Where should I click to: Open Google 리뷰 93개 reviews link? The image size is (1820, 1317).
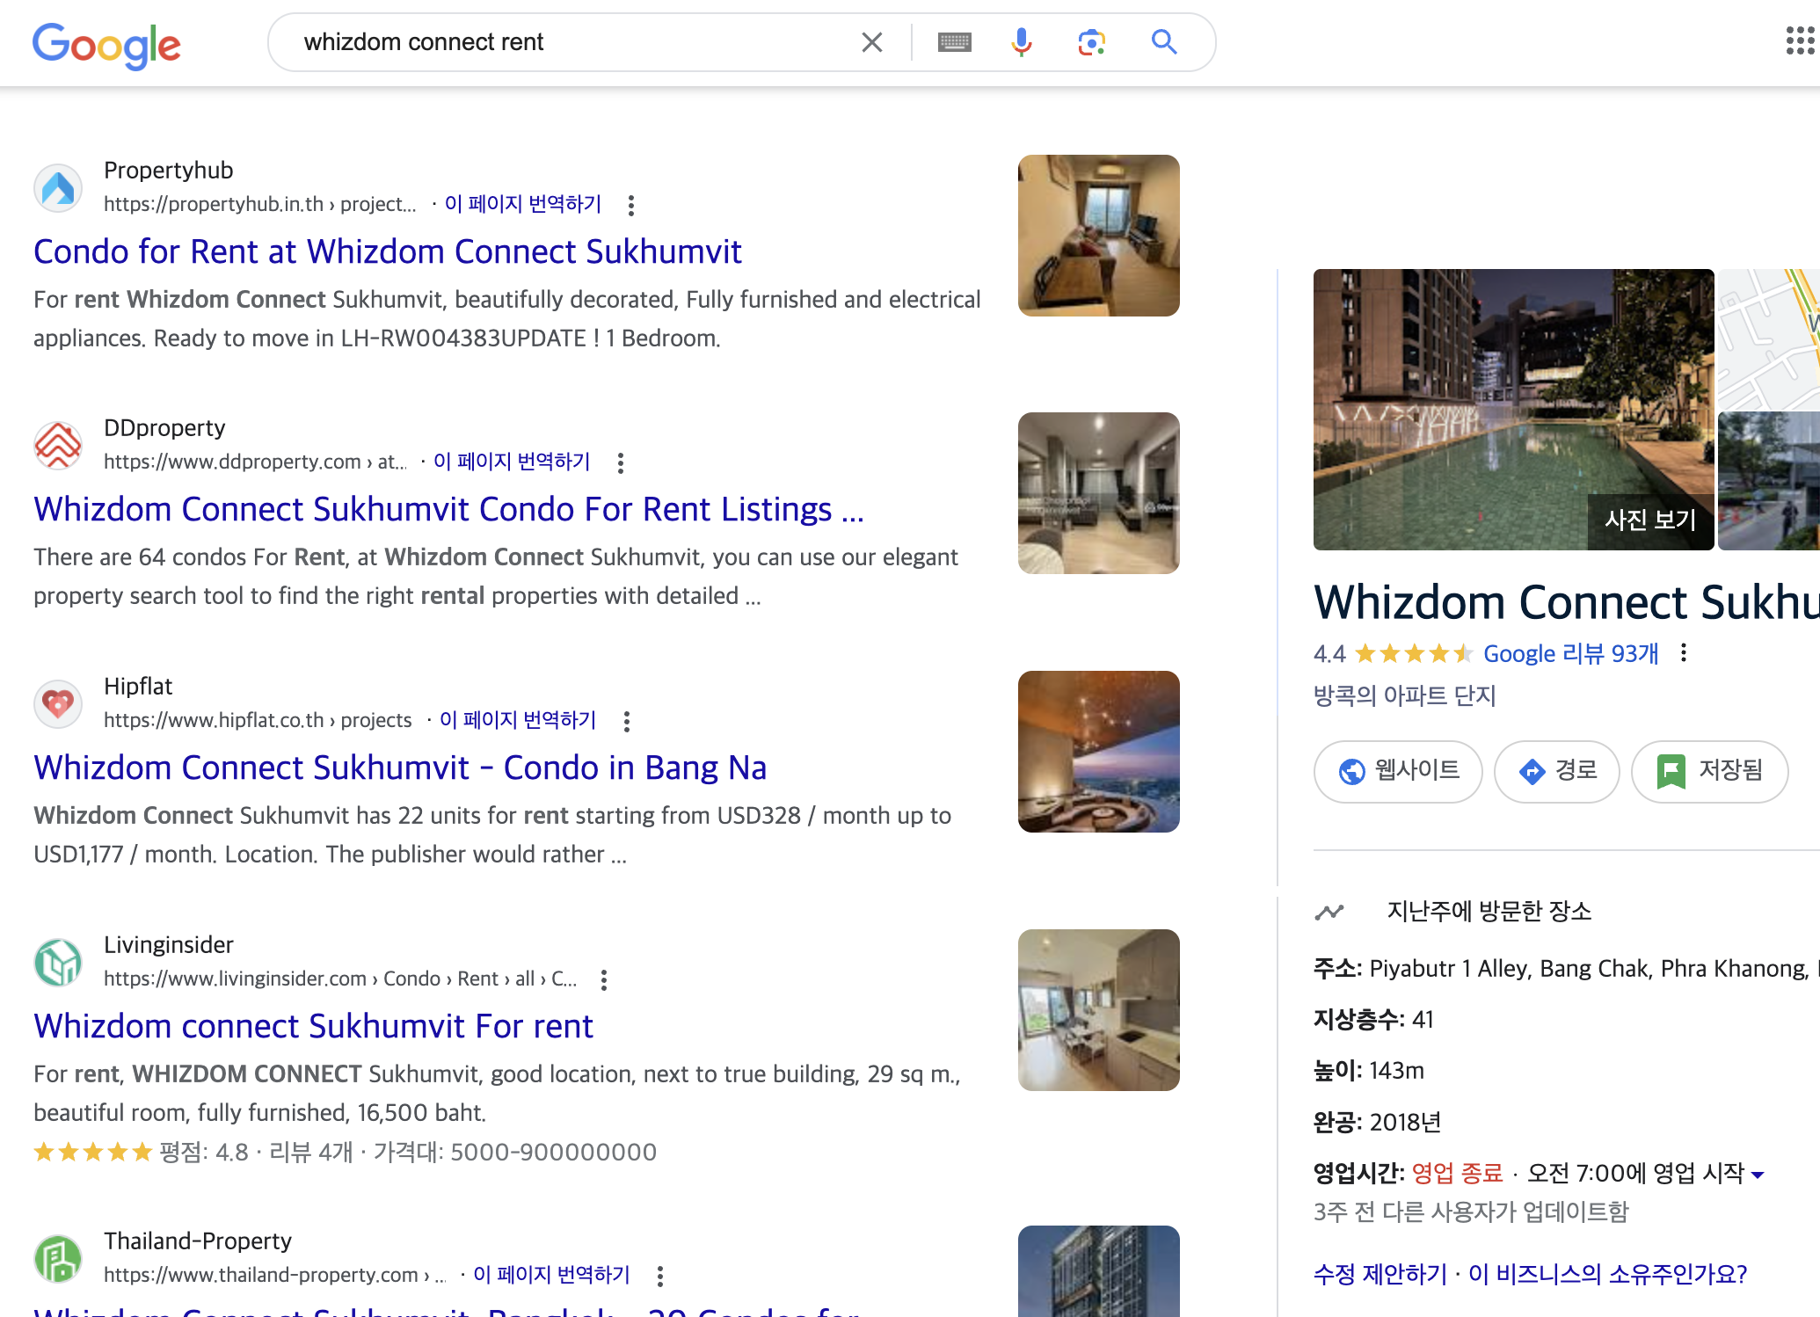[x=1570, y=654]
